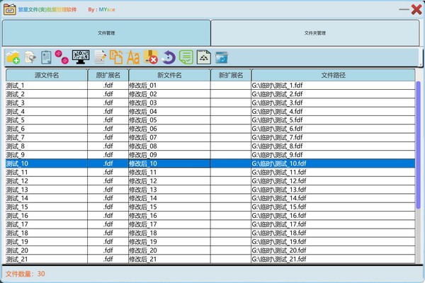Click the 'Aa' text case icon
The height and width of the screenshot is (283, 425).
[133, 57]
